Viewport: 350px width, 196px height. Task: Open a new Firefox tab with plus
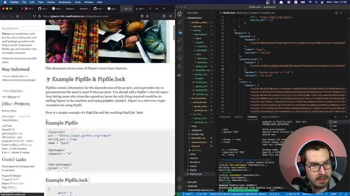pos(157,9)
